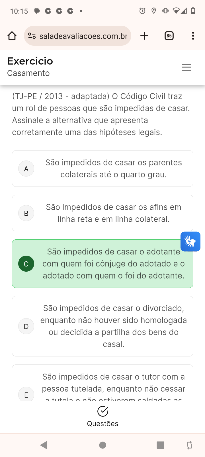Select answer option A radio circle
This screenshot has width=205, height=457.
click(x=26, y=169)
